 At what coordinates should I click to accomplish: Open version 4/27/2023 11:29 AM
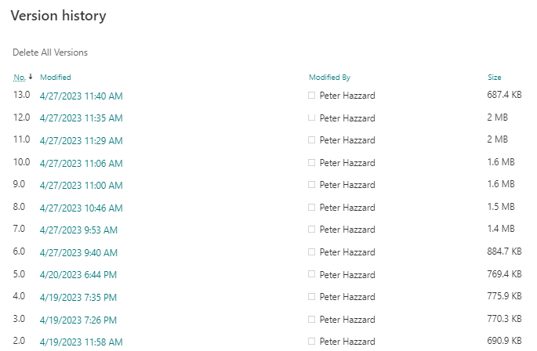(x=81, y=141)
